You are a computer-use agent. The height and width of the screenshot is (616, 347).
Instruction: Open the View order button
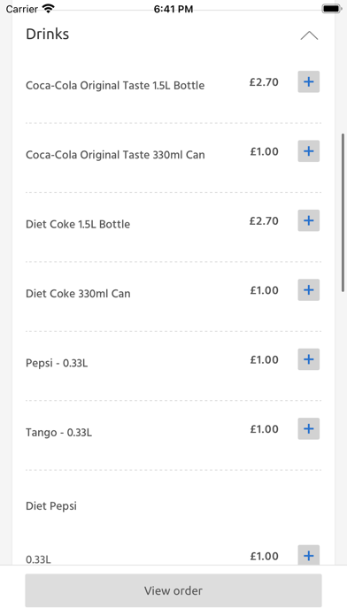(x=173, y=590)
